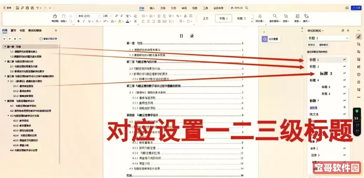
Task: Toggle Align left paragraph
Action: point(143,21)
